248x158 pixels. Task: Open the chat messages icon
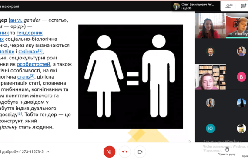coord(244,6)
